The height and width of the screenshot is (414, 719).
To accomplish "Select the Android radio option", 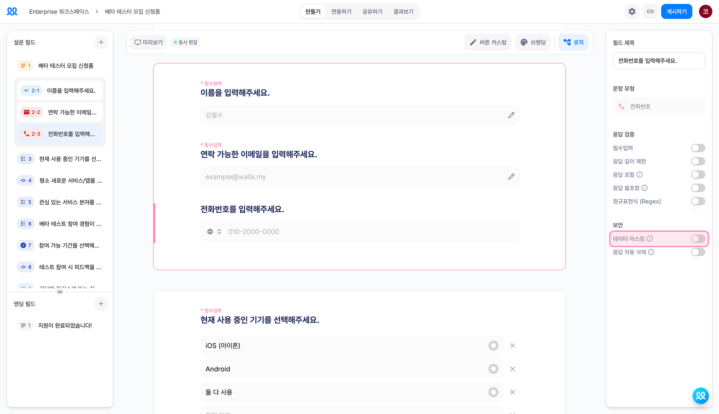I will (x=493, y=369).
